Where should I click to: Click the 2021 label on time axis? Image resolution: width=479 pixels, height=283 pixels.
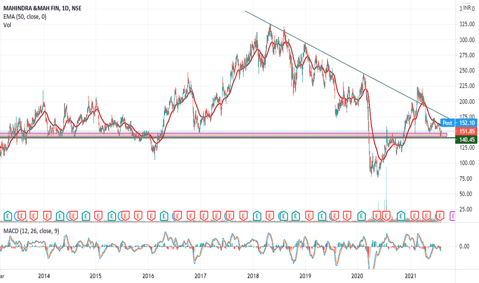coord(411,276)
